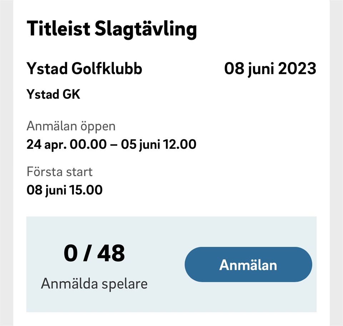Select the Ystad Golfklubb club name

(84, 69)
